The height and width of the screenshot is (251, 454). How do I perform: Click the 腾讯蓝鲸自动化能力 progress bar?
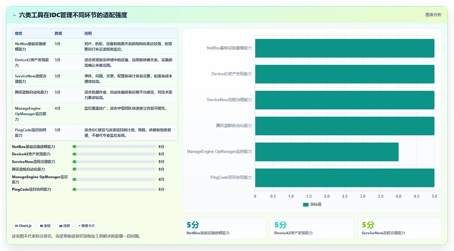[x=114, y=169]
